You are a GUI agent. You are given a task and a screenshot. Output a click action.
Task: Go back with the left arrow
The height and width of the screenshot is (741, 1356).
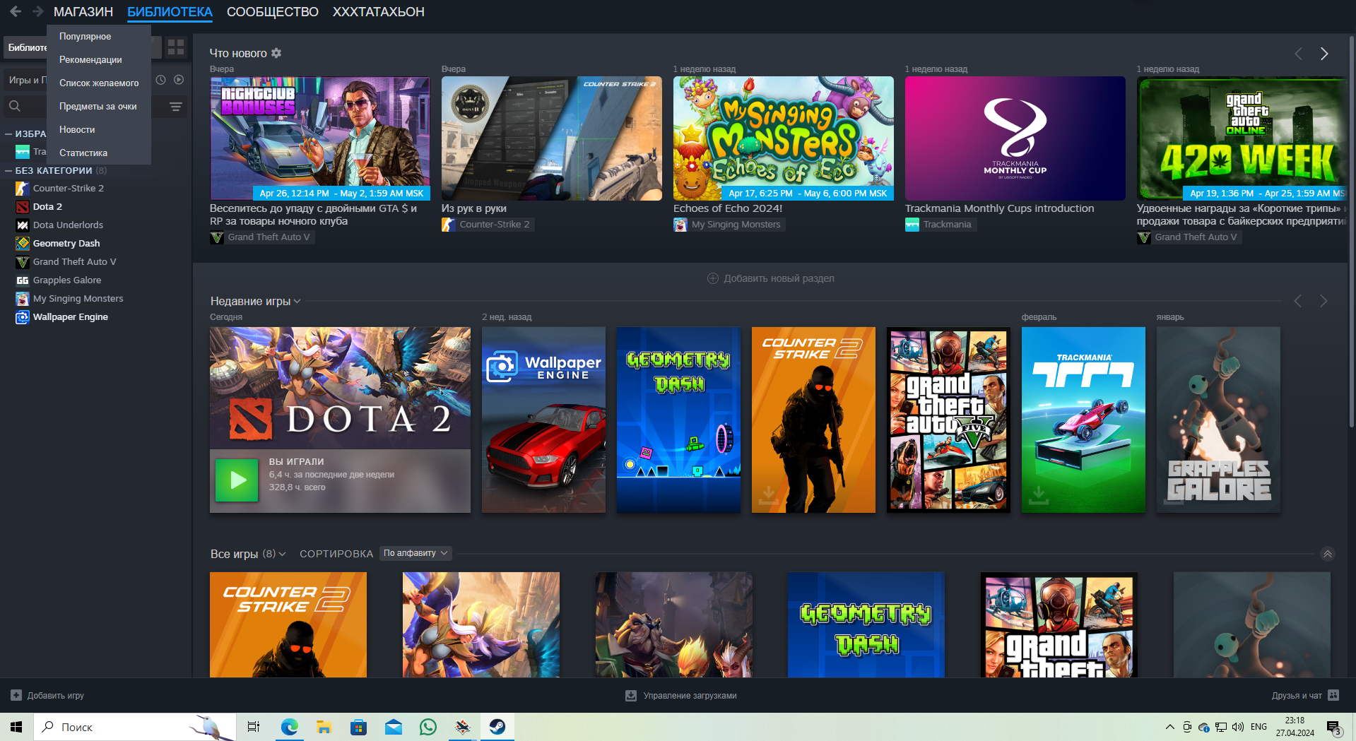(x=16, y=11)
